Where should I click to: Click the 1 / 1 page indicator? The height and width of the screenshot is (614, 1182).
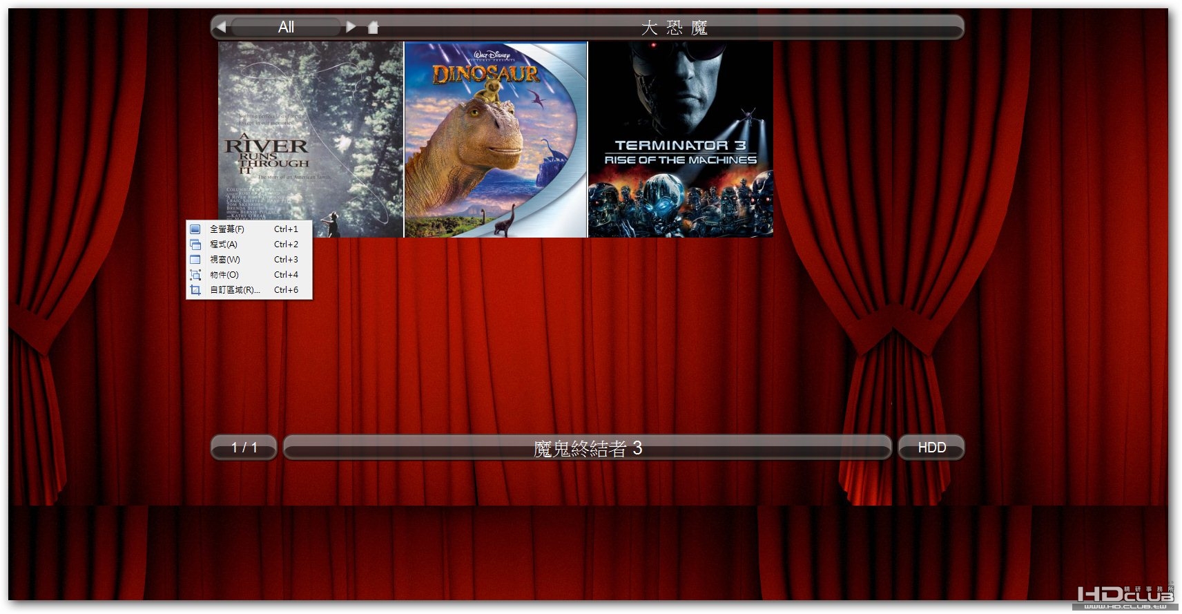[x=244, y=448]
